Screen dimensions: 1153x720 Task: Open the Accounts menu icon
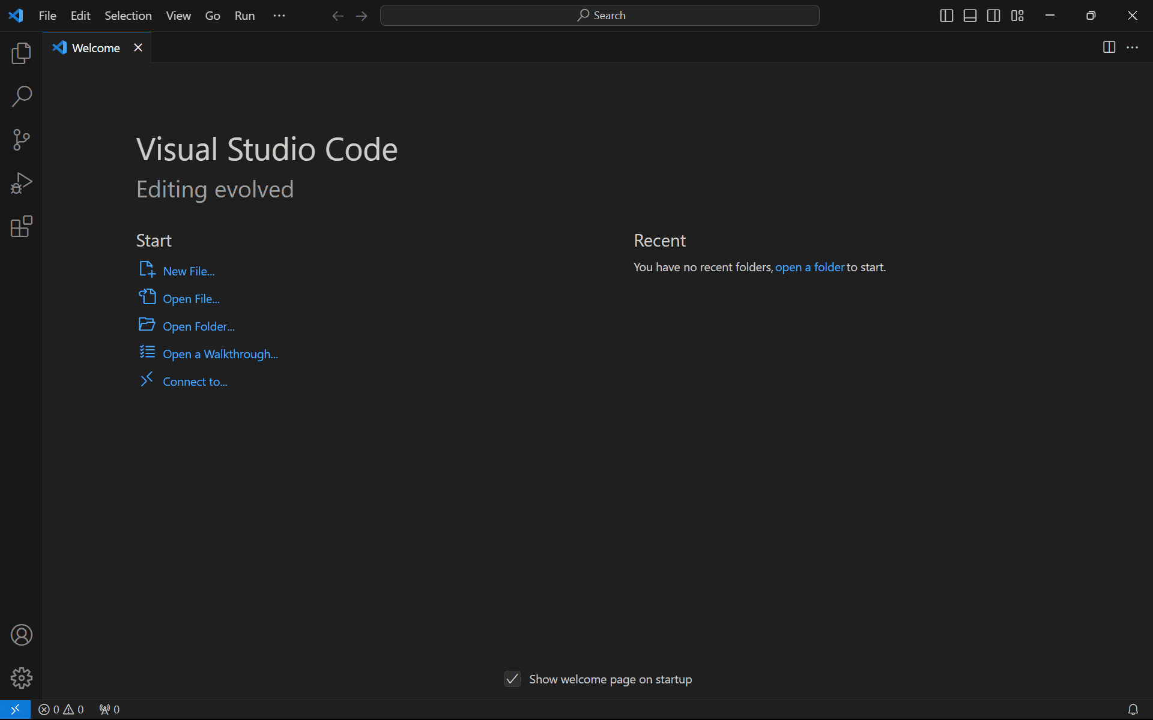click(21, 634)
